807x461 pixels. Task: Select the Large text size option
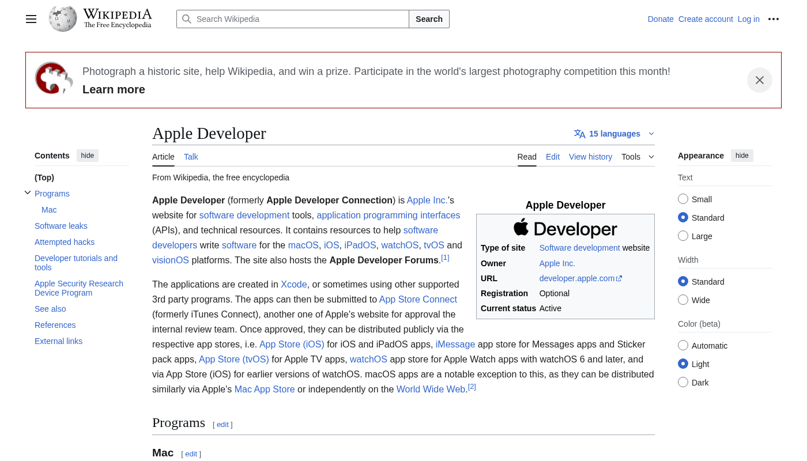[x=683, y=236]
